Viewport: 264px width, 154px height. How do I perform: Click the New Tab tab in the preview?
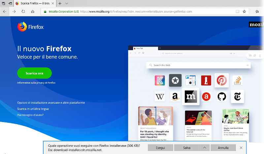click(146, 48)
